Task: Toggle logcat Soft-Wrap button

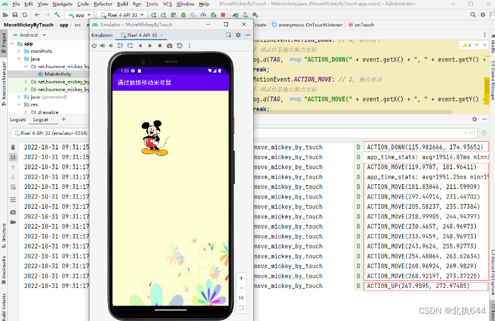Action: [x=13, y=187]
